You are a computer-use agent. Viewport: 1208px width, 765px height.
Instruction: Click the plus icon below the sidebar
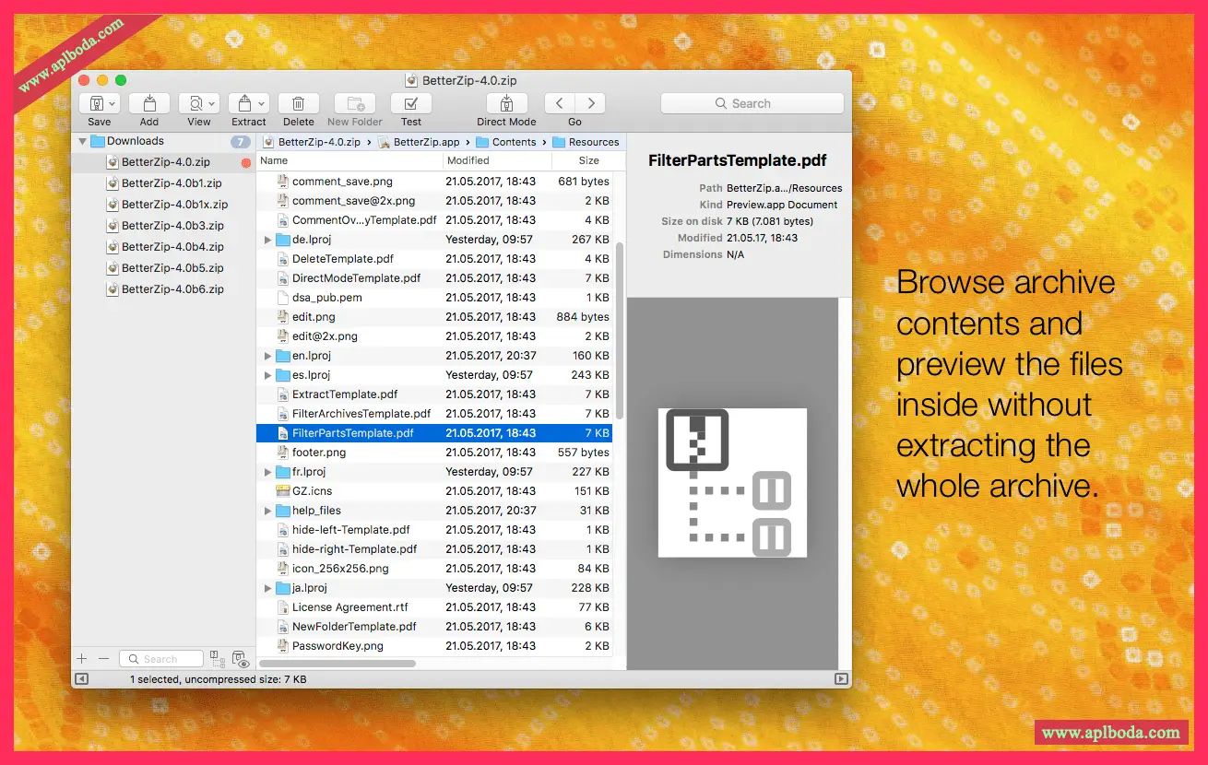click(x=82, y=659)
